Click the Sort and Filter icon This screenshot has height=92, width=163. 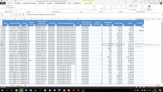point(143,6)
